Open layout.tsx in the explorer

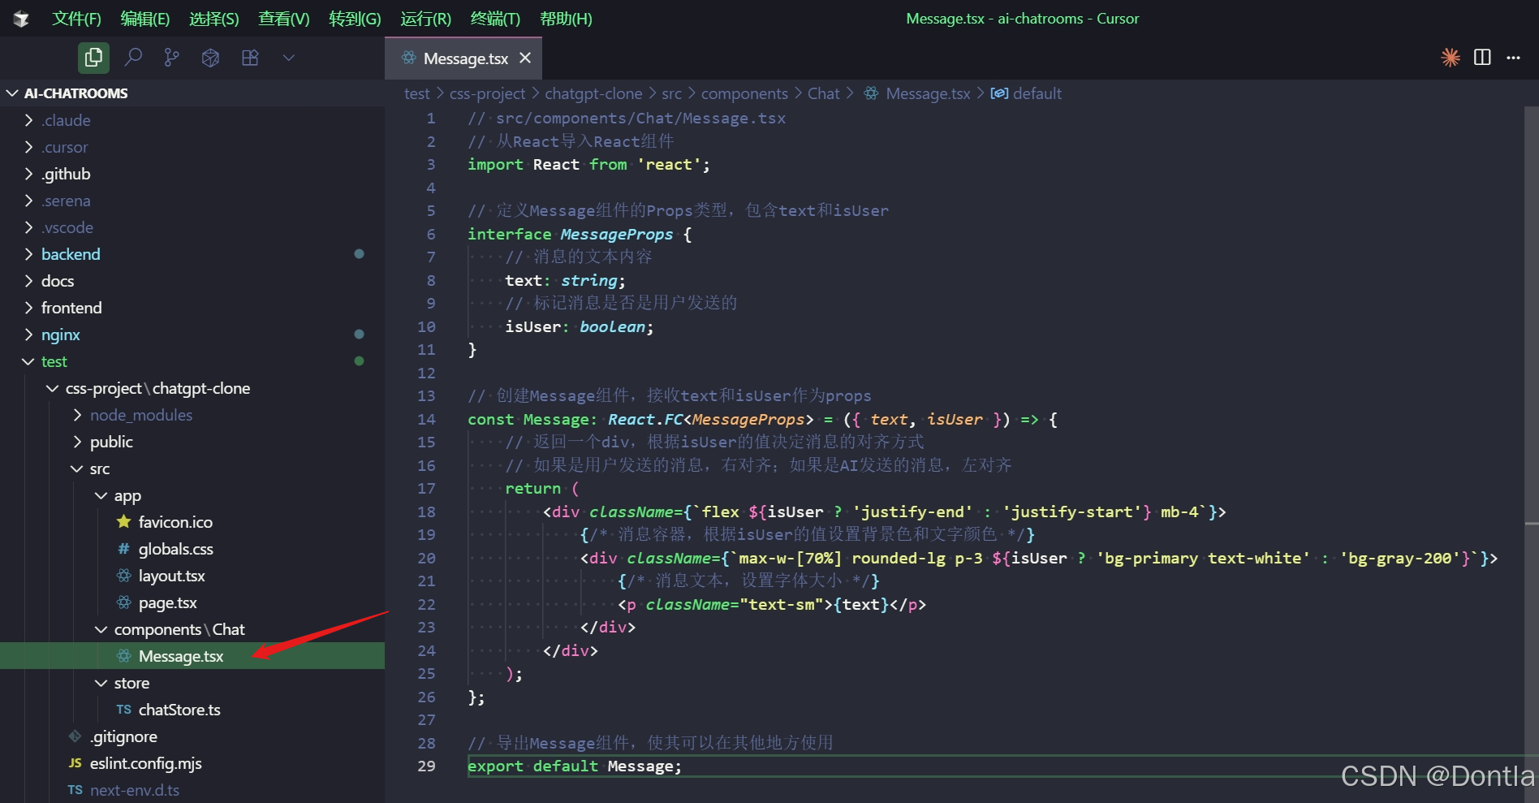[192, 576]
